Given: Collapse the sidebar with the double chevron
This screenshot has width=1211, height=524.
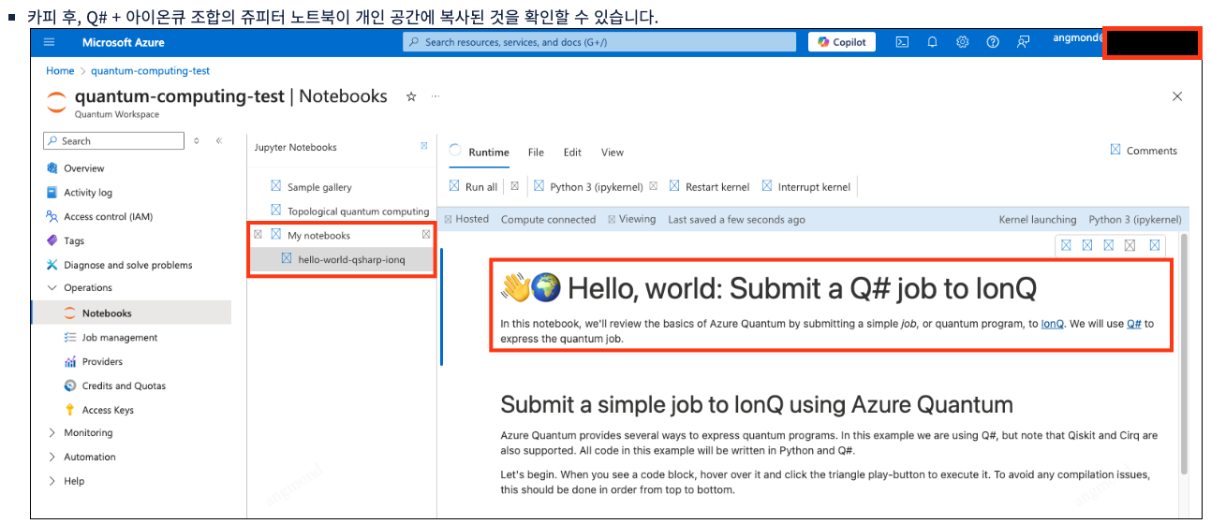Looking at the screenshot, I should (218, 140).
